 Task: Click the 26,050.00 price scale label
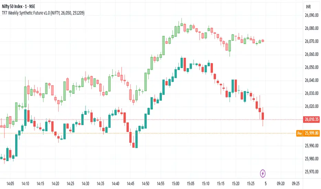pyautogui.click(x=311, y=67)
